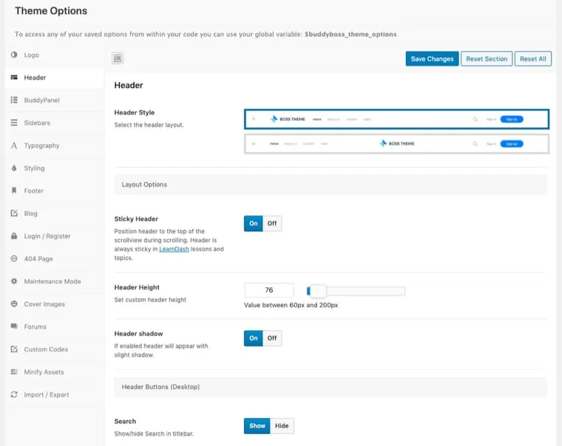Screen dimensions: 562x446
Task: Click the Blog edit icon
Action: pyautogui.click(x=14, y=213)
